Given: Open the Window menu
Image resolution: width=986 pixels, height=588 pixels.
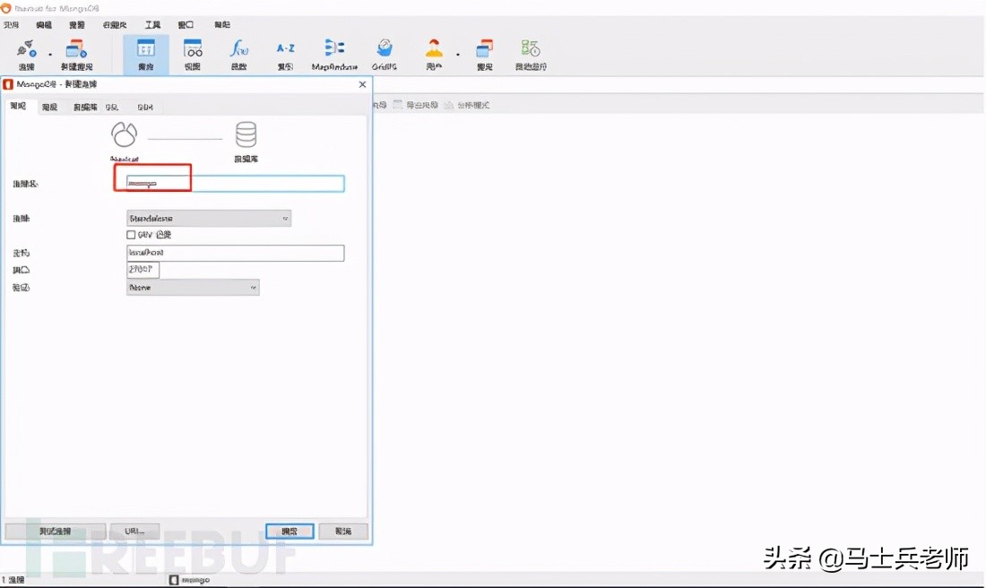Looking at the screenshot, I should pos(186,24).
